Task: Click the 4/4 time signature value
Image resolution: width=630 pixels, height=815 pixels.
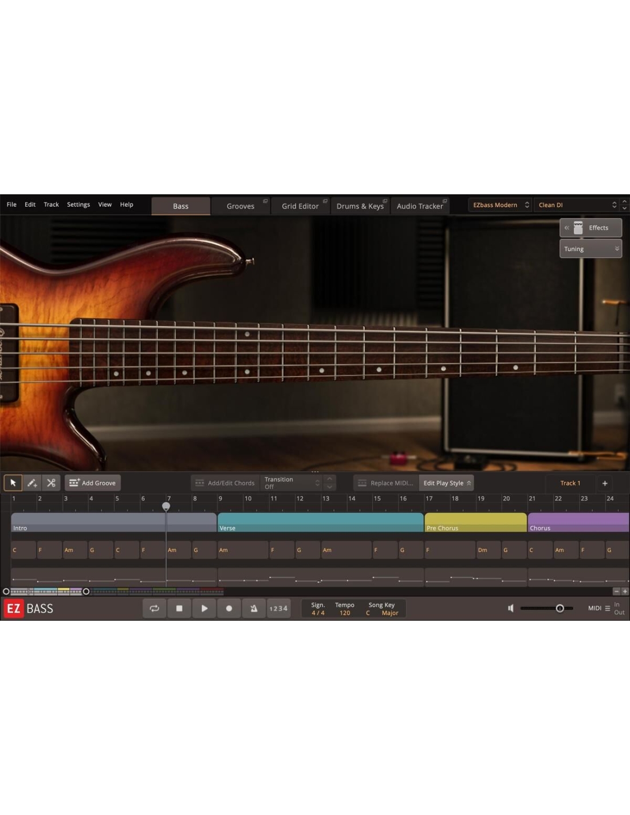Action: pyautogui.click(x=318, y=613)
